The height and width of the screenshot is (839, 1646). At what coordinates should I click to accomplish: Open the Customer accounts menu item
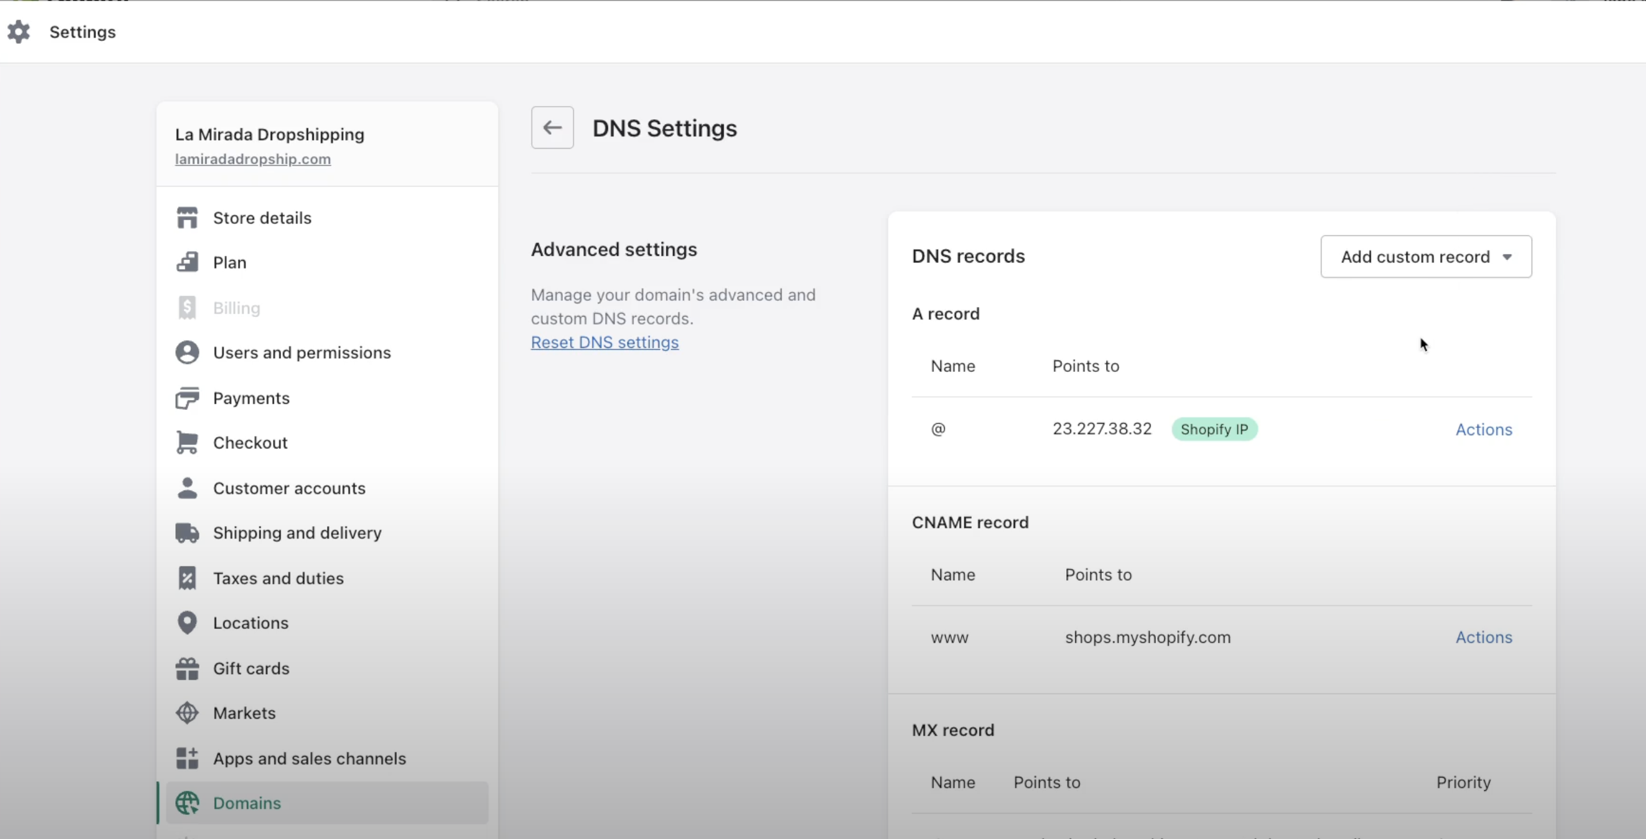click(289, 488)
